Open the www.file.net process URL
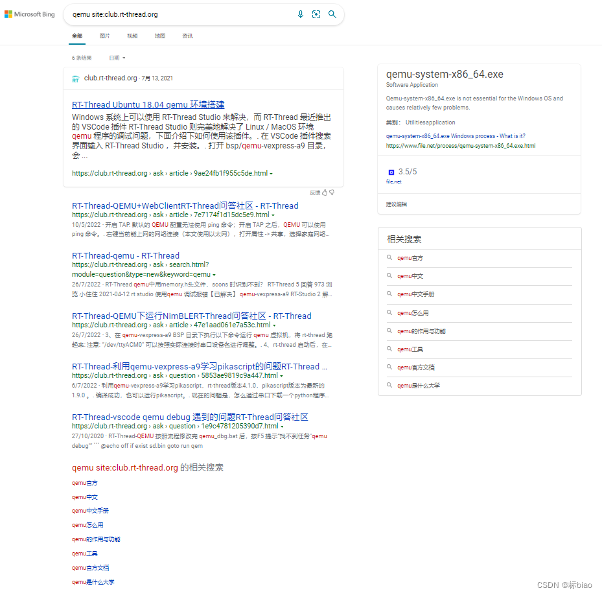 coord(461,146)
